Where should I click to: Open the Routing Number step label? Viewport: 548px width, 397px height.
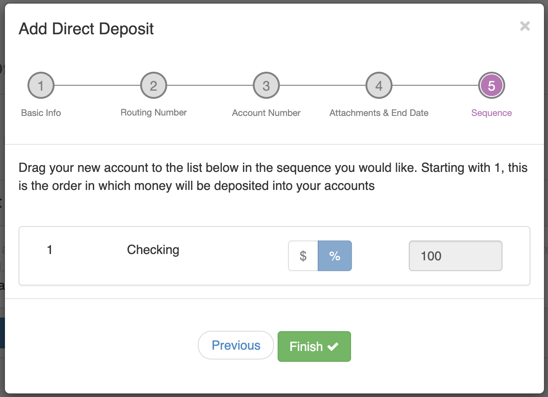[x=154, y=113]
